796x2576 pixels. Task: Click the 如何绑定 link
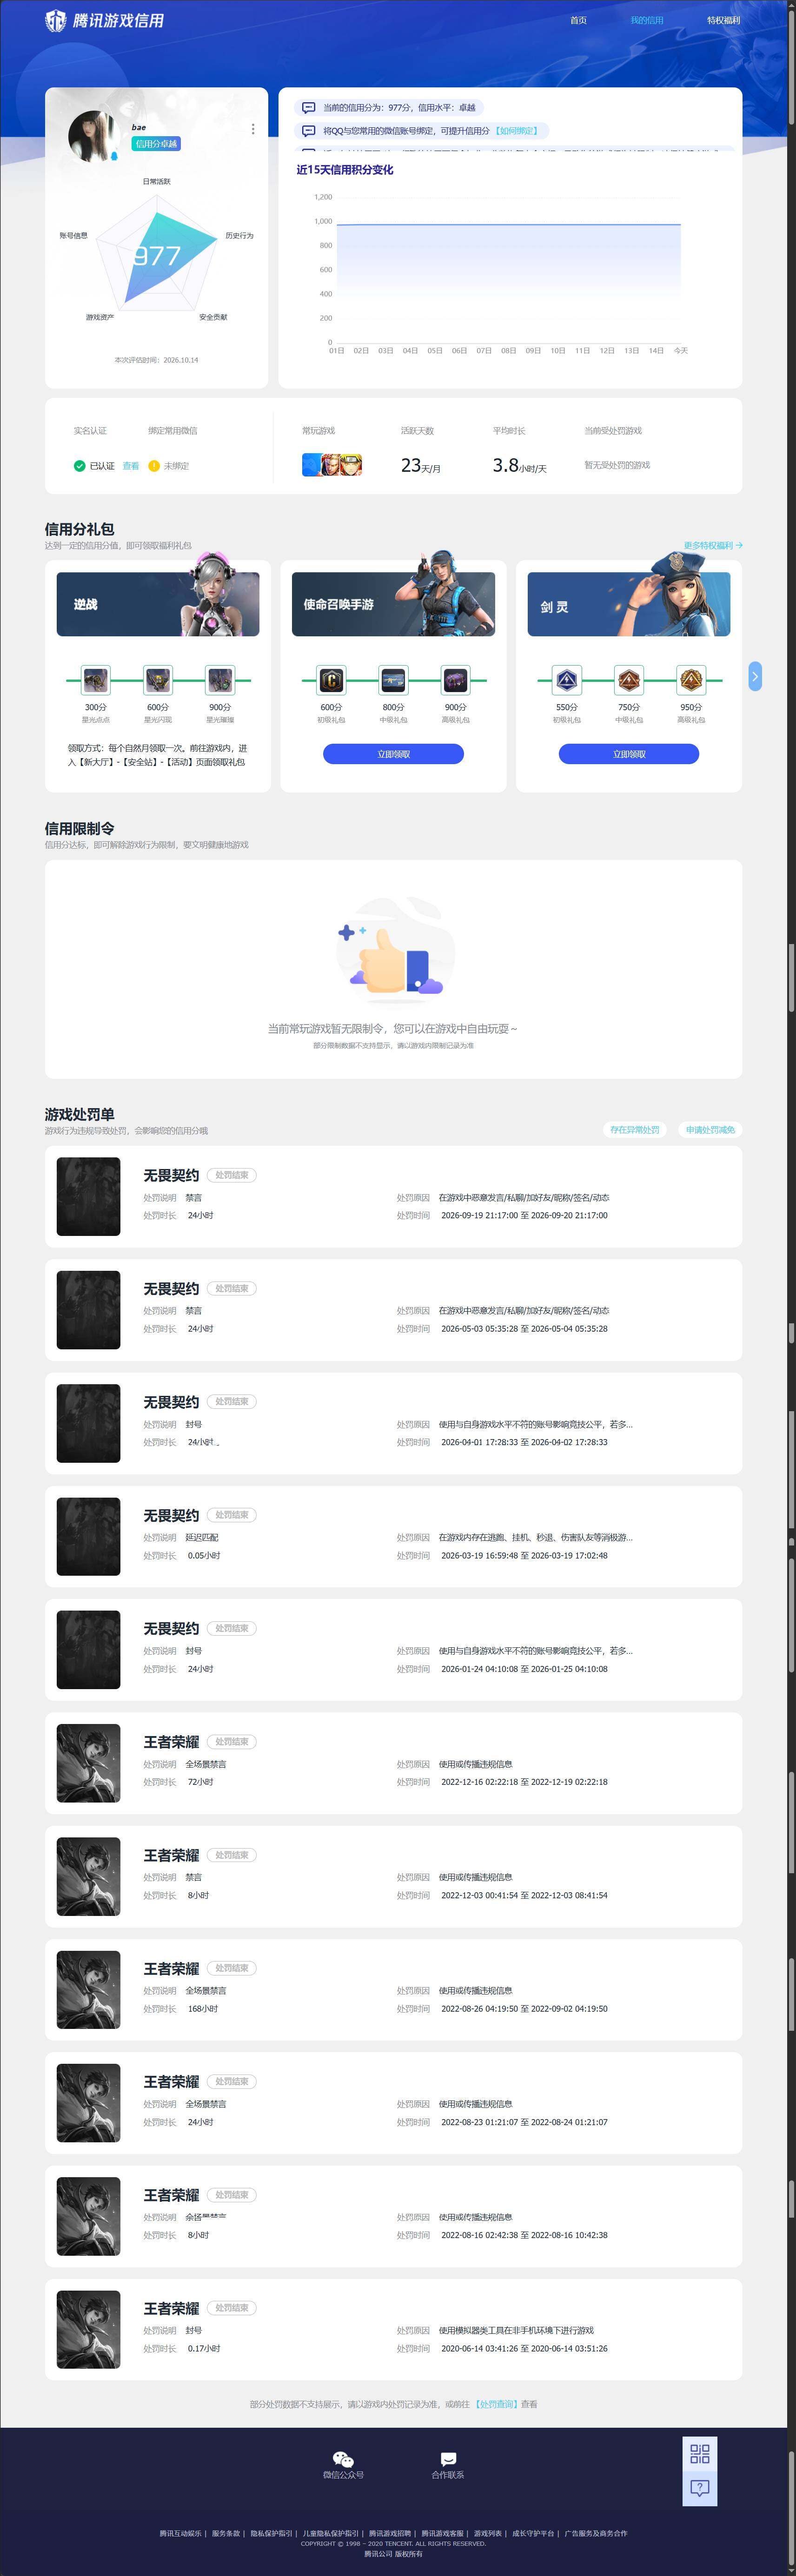517,131
